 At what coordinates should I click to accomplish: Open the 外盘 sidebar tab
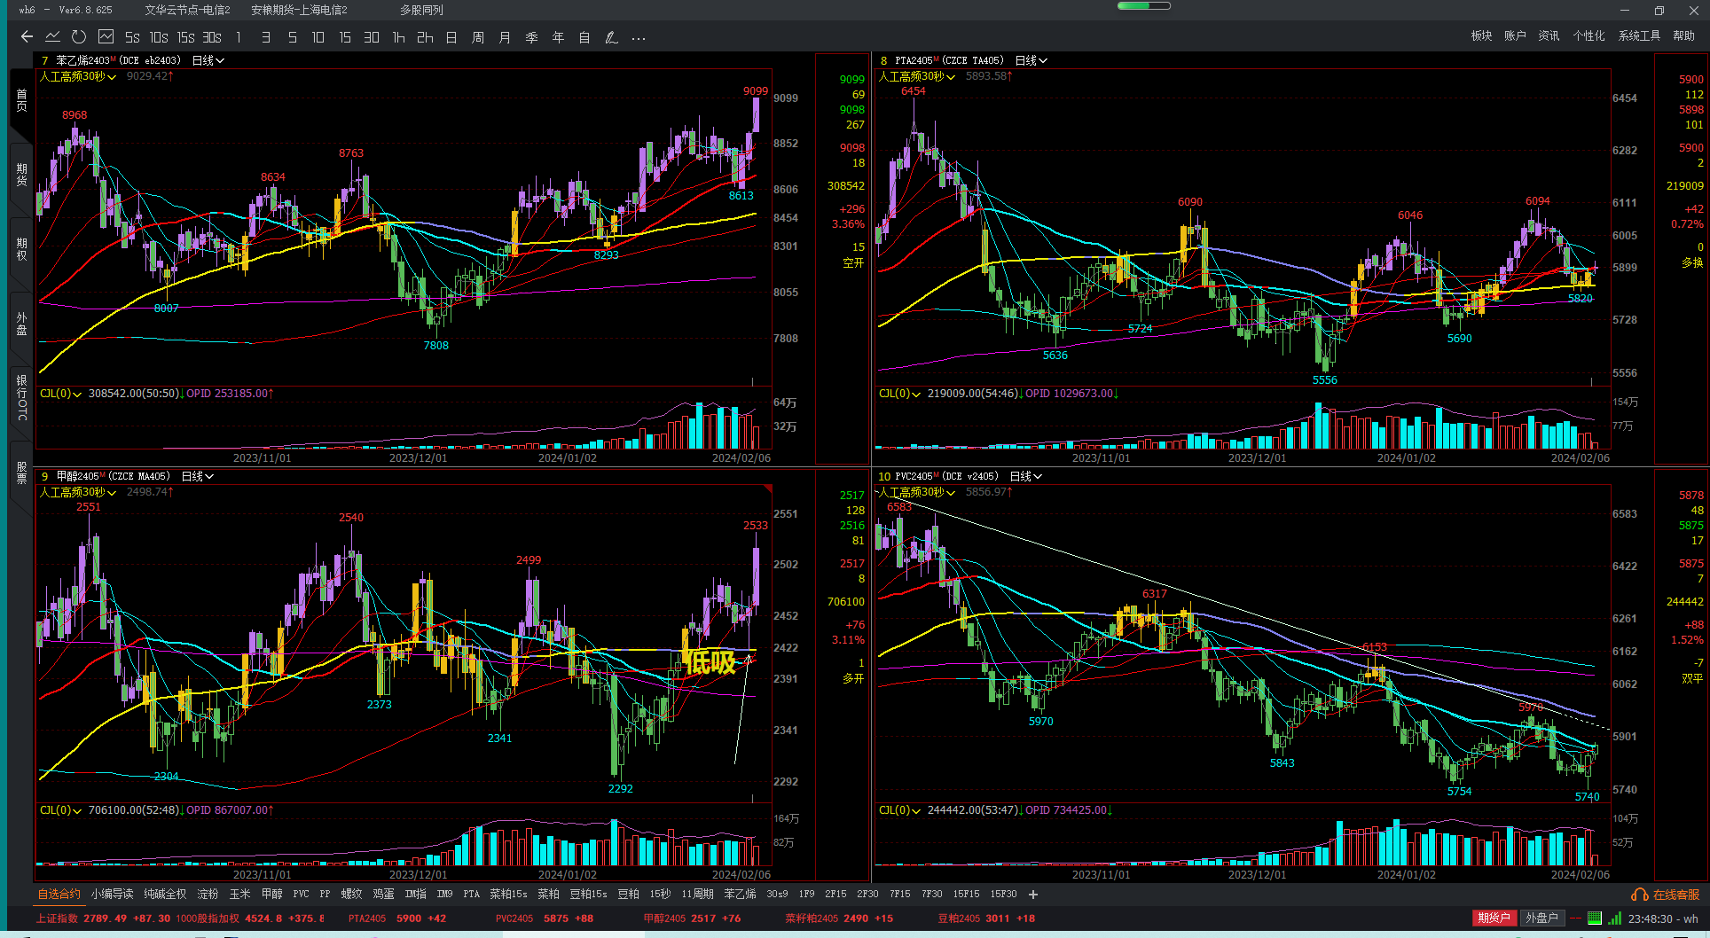coord(21,324)
